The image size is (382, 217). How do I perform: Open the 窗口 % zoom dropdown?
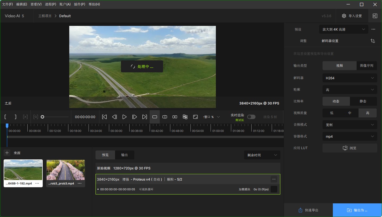211,117
